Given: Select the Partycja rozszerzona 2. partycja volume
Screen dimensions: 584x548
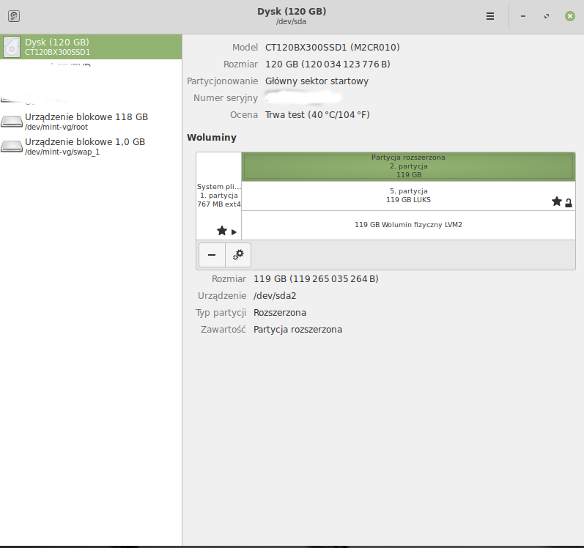Looking at the screenshot, I should (x=407, y=166).
